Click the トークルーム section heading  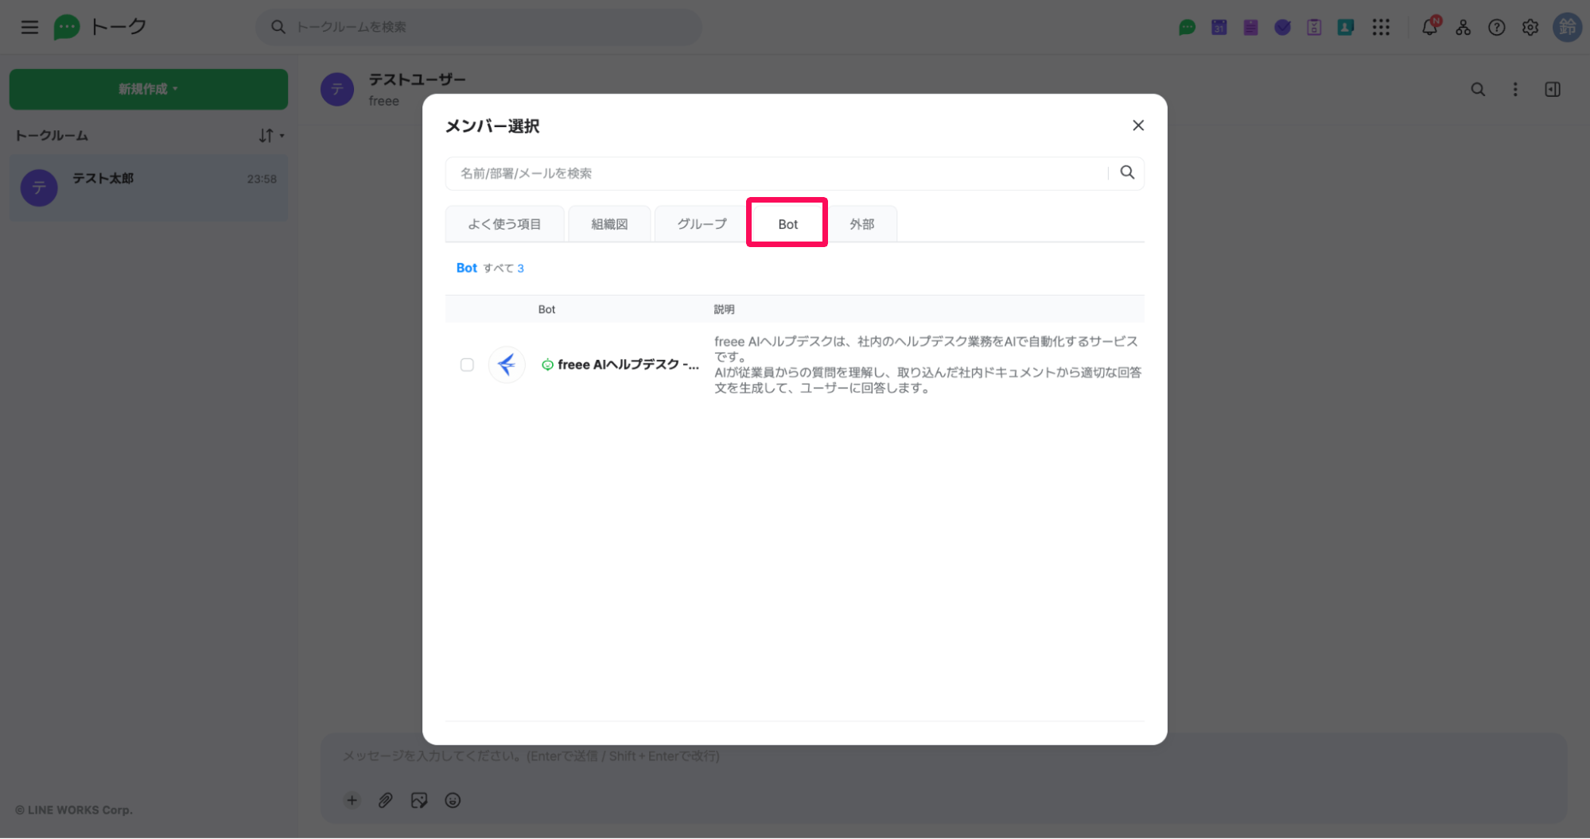click(x=52, y=136)
